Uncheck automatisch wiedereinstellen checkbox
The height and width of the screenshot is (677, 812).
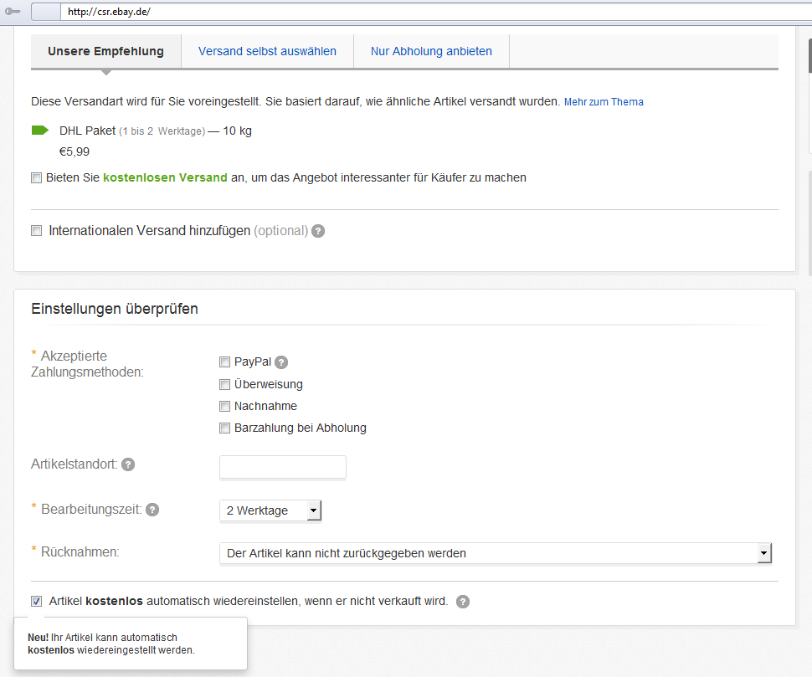pyautogui.click(x=36, y=602)
